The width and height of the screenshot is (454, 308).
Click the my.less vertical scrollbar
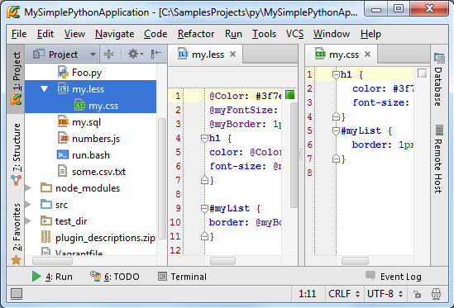click(x=294, y=155)
